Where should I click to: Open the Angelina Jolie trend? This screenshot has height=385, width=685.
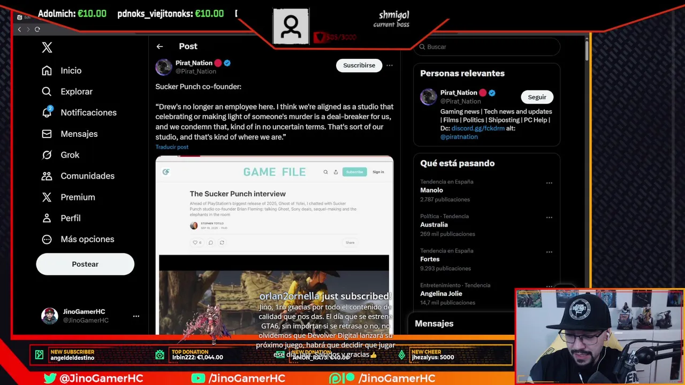click(441, 294)
